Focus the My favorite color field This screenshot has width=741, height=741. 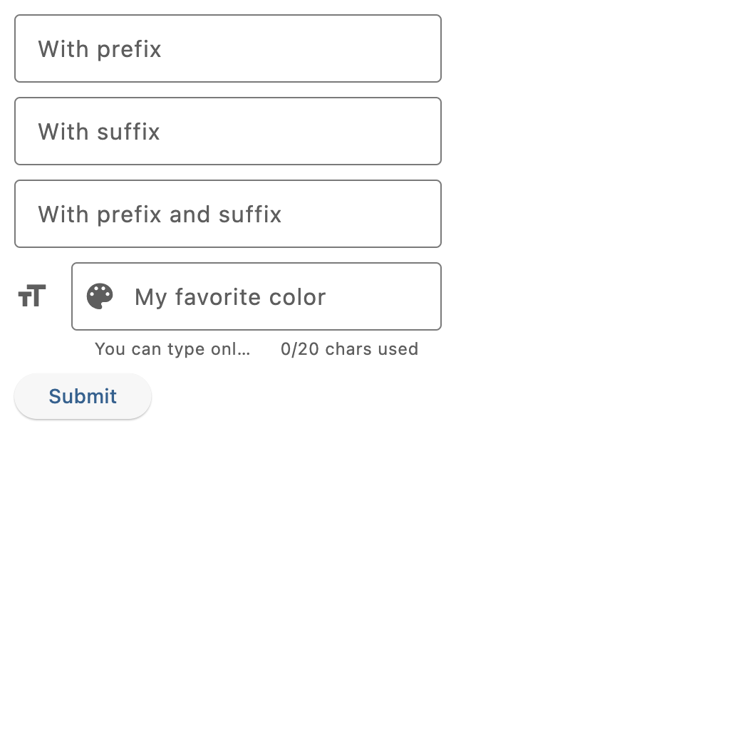tap(256, 296)
